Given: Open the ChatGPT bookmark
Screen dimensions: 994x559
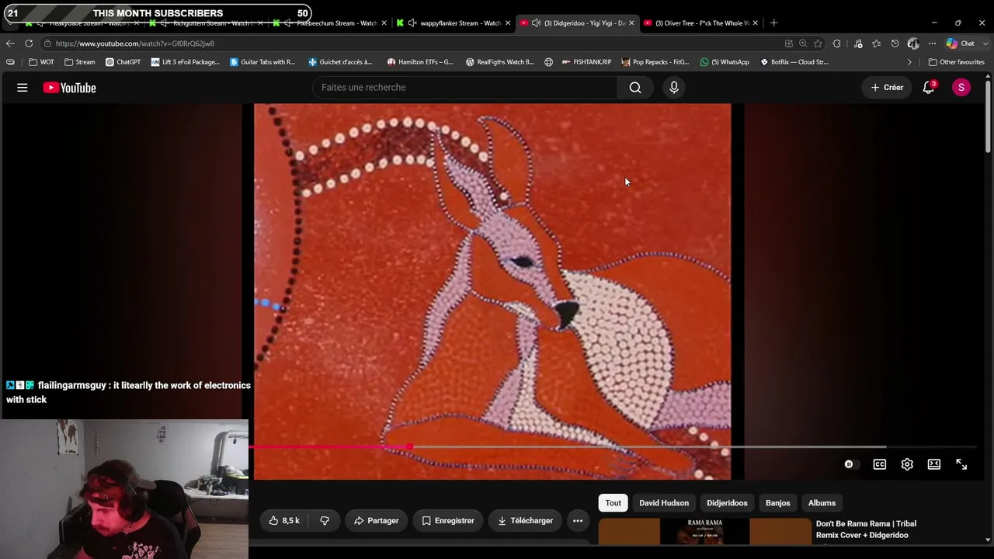Looking at the screenshot, I should [123, 62].
